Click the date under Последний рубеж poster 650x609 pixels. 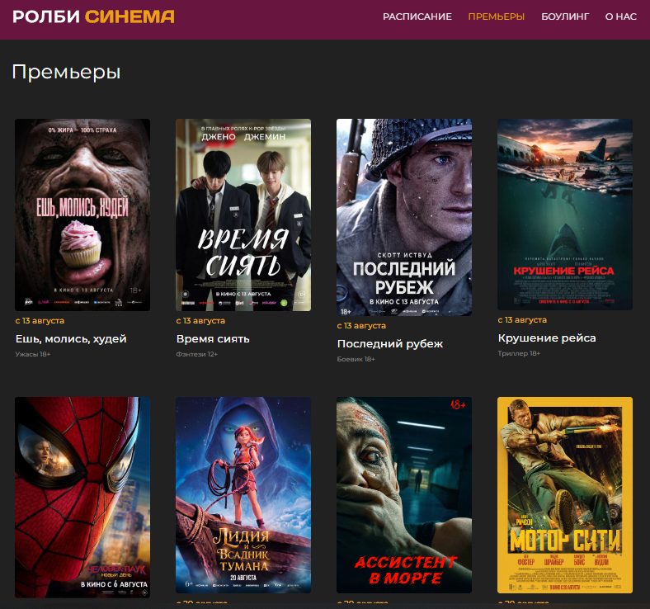361,326
